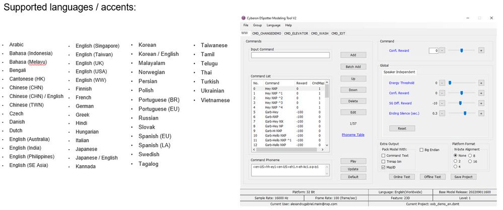The image size is (503, 210).
Task: Click the Reward column header
Action: [x=302, y=83]
